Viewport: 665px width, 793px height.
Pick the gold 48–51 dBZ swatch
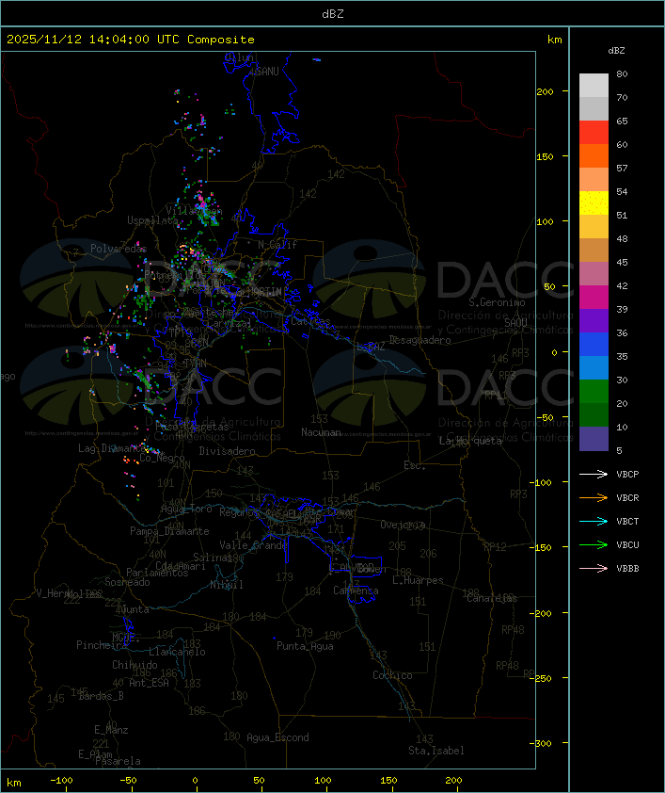pos(594,227)
